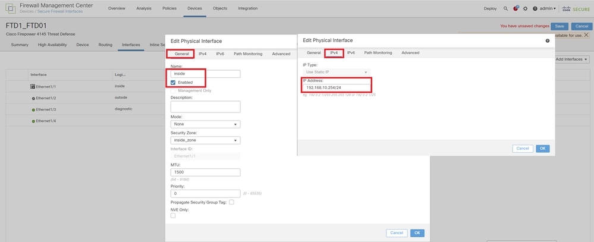
Task: Click the Ethernet1/2 status icon
Action: click(x=33, y=98)
